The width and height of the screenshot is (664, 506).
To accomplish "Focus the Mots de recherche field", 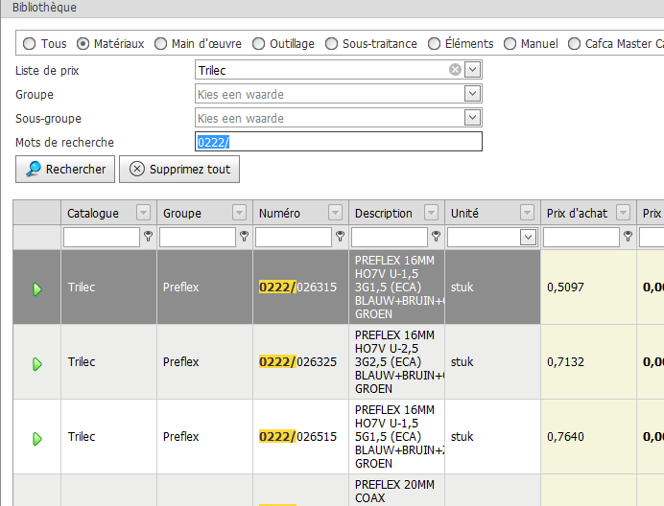I will pyautogui.click(x=339, y=141).
